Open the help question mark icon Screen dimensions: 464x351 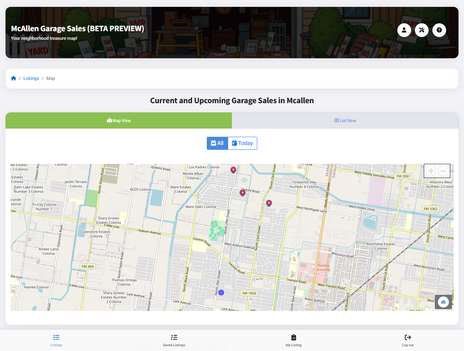(439, 30)
